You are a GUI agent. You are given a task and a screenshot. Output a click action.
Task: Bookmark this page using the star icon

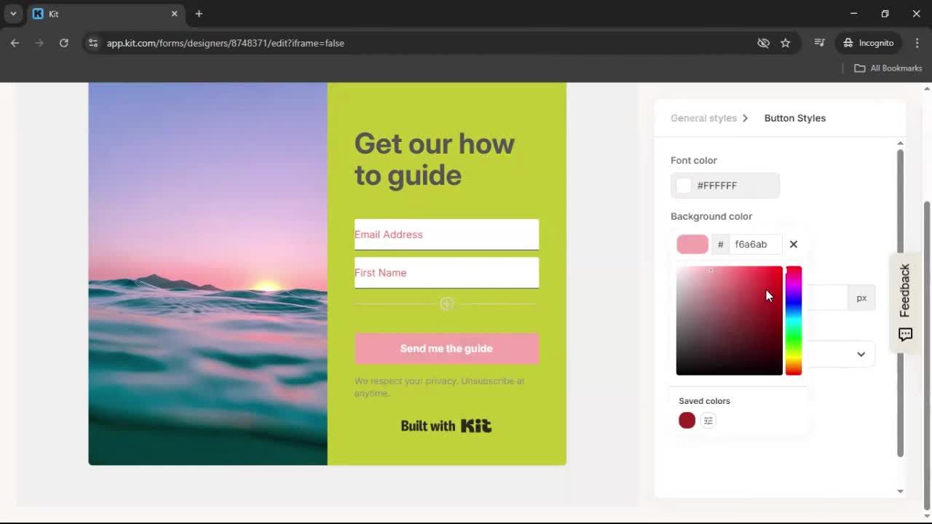(x=786, y=43)
